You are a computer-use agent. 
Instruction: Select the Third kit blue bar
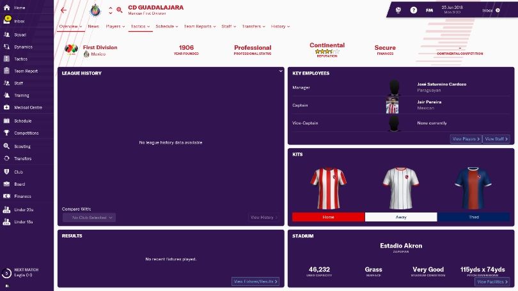click(473, 217)
